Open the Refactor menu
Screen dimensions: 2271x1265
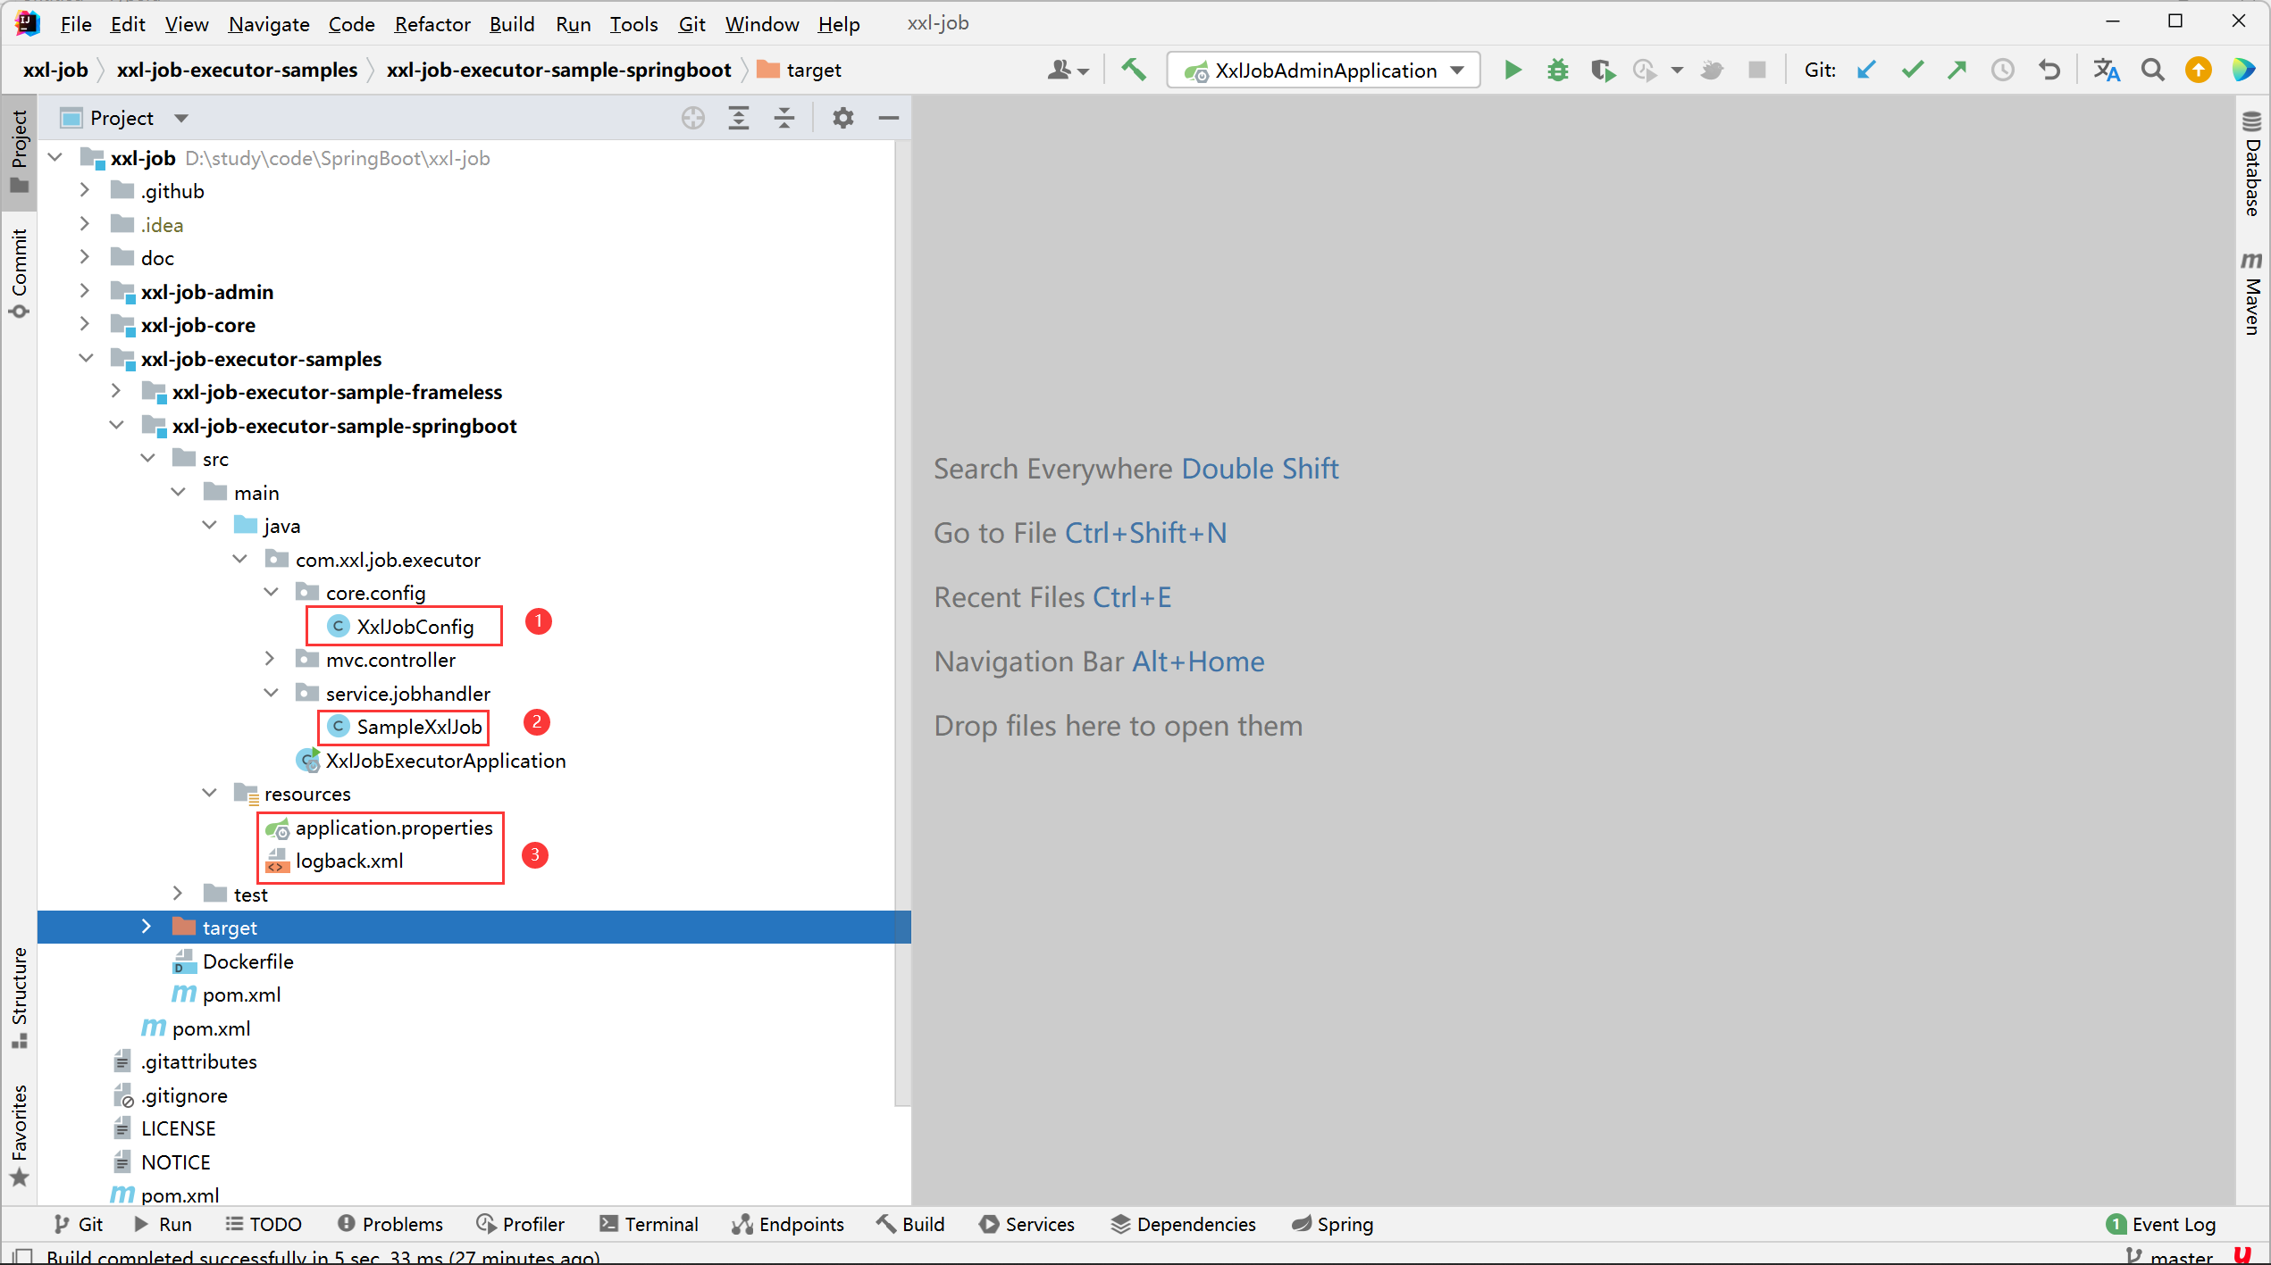point(432,24)
